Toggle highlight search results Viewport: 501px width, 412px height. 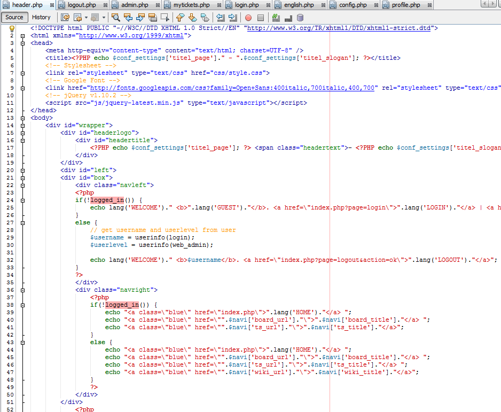pyautogui.click(x=153, y=17)
